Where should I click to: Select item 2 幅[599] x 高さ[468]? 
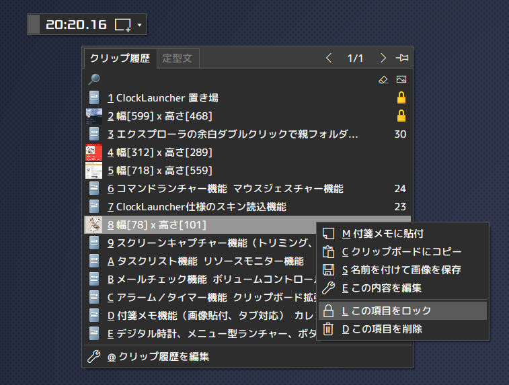[247, 116]
